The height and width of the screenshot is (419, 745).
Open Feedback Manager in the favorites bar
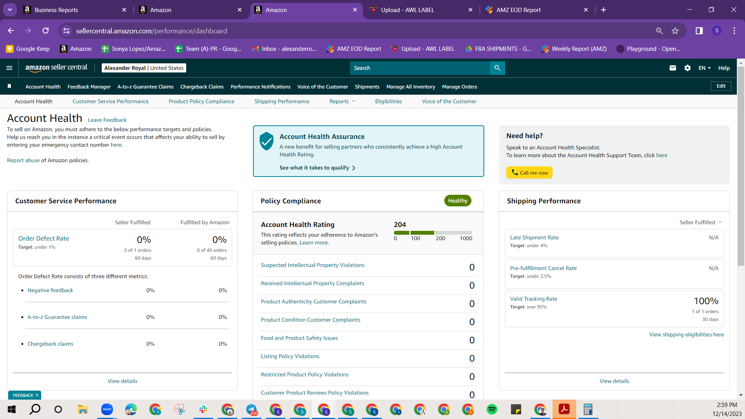[89, 87]
